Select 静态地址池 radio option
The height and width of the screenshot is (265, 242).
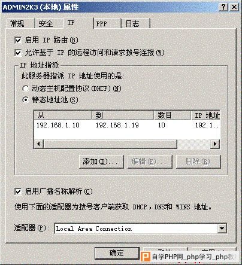26,100
